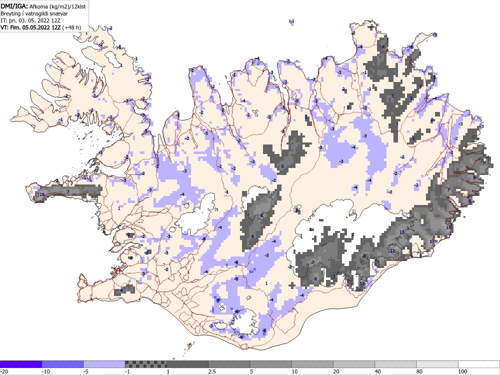The width and height of the screenshot is (500, 375).
Task: Click the dark gray 1 to 2.5 legend swatch
Action: 187,364
